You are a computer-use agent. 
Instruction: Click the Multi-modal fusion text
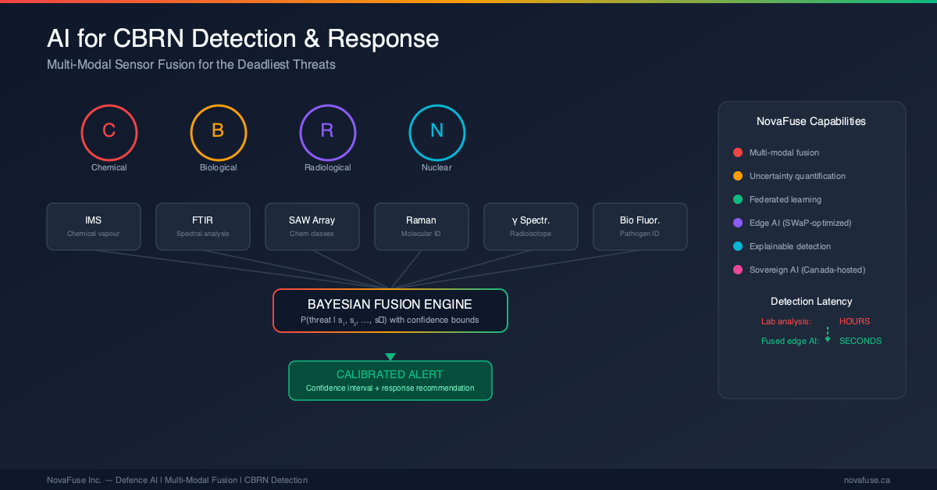pos(784,152)
